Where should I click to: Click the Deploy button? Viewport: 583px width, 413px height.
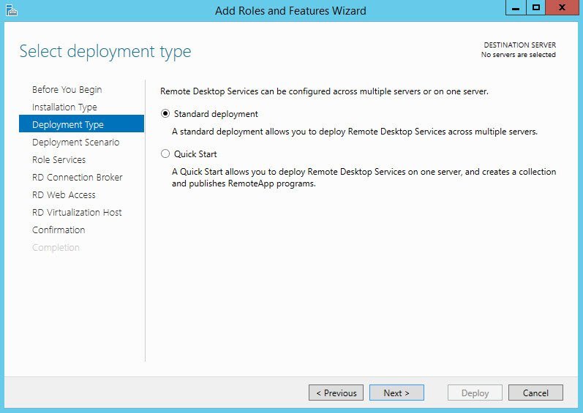pyautogui.click(x=475, y=393)
